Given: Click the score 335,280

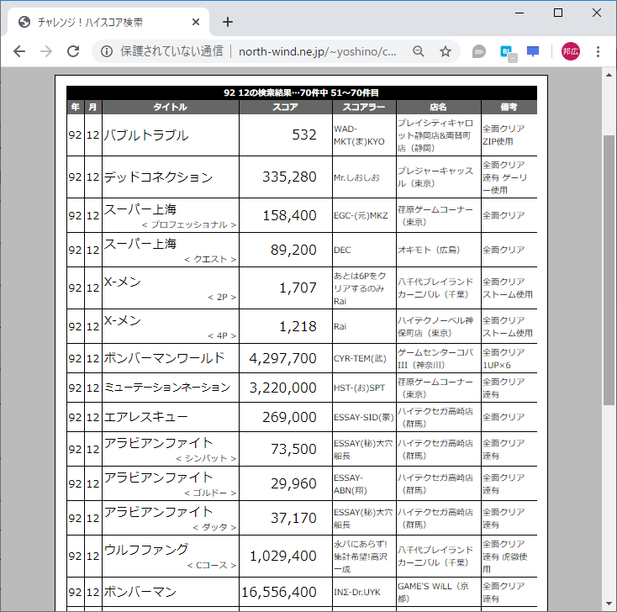Looking at the screenshot, I should pyautogui.click(x=289, y=177).
